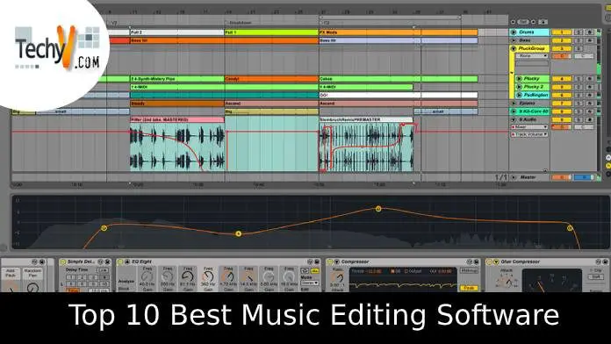The width and height of the screenshot is (611, 344).
Task: Click the Glue Compressor save preset icon
Action: click(x=605, y=262)
